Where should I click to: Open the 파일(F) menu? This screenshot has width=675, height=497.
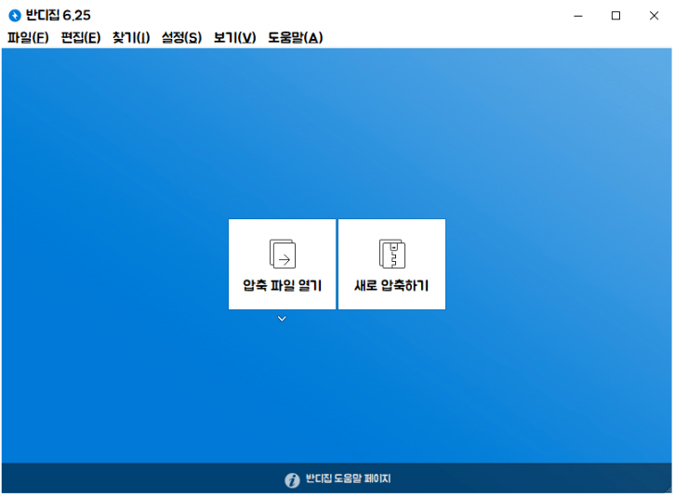28,37
